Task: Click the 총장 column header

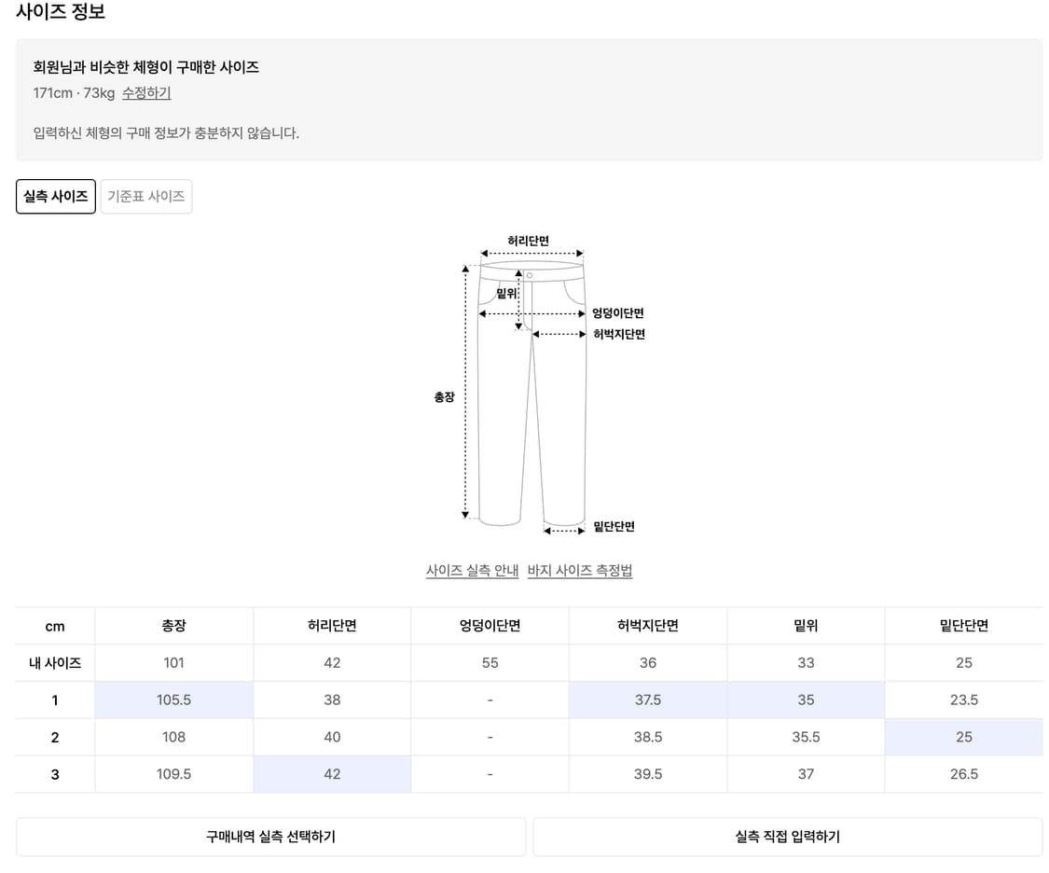Action: click(173, 626)
